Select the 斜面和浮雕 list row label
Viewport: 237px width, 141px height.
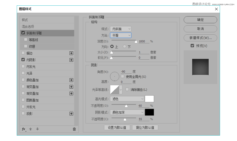point(34,33)
